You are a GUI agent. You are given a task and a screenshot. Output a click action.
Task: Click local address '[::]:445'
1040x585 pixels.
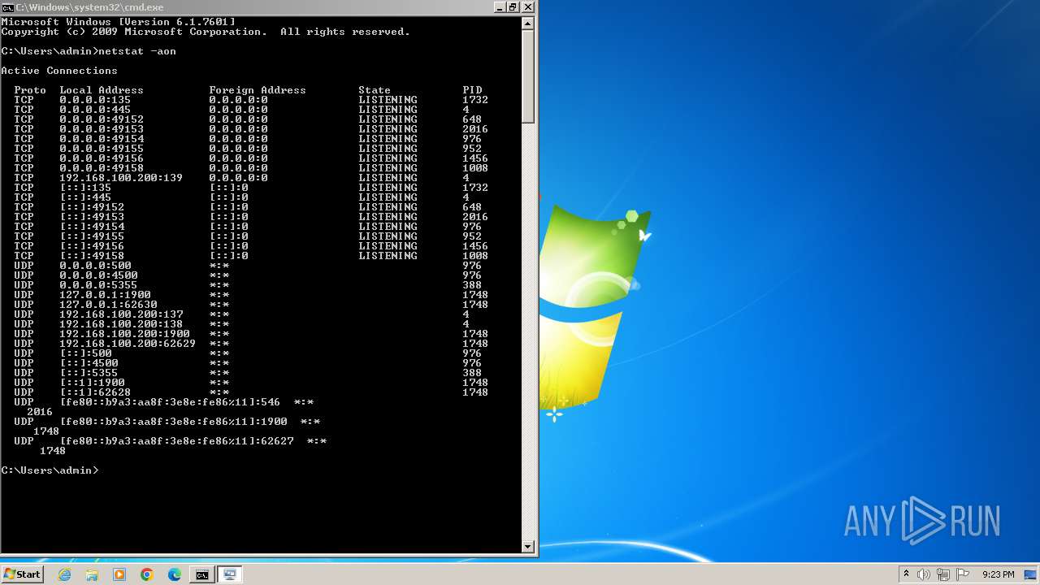[85, 197]
